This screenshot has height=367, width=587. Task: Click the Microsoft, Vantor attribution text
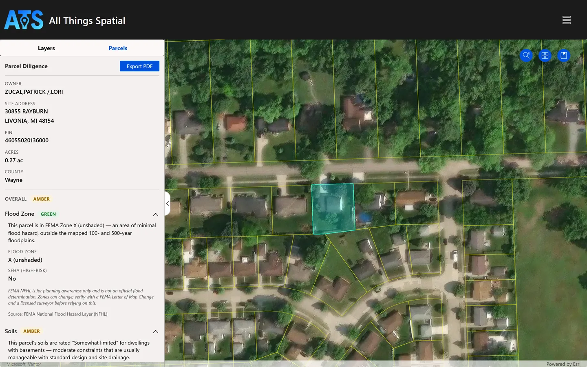point(24,364)
